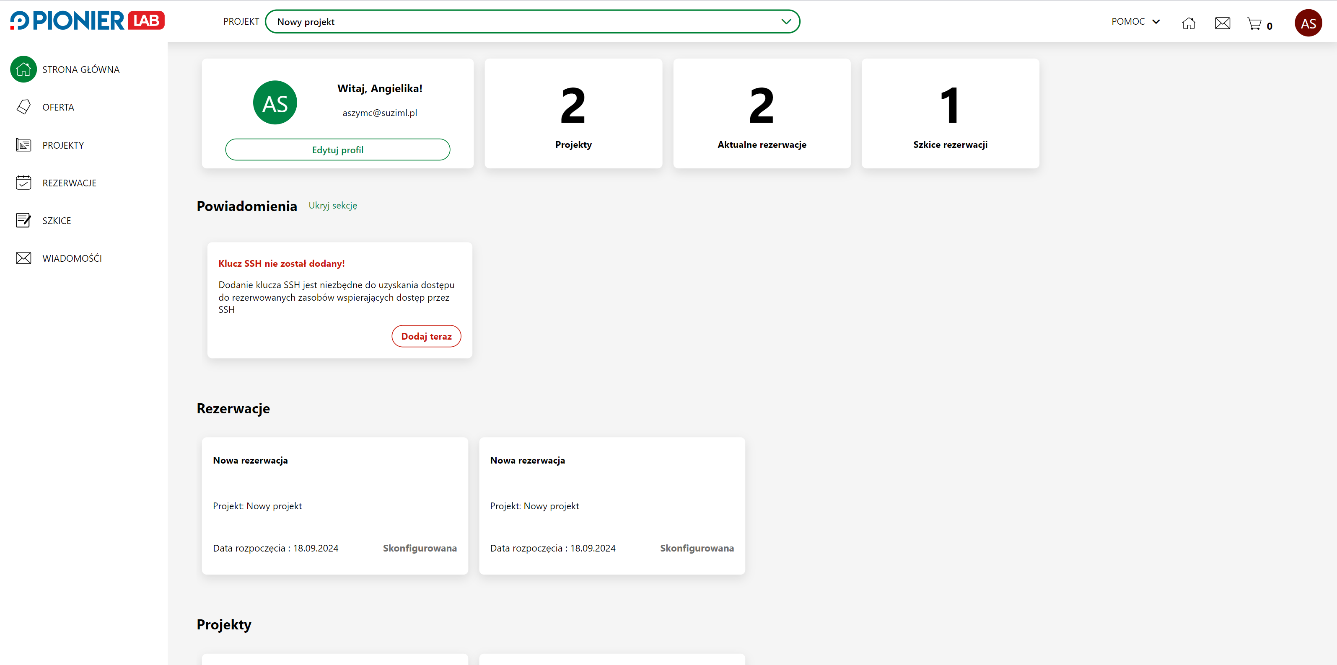Click the Pionier LAB logo
Image resolution: width=1337 pixels, height=665 pixels.
coord(87,21)
